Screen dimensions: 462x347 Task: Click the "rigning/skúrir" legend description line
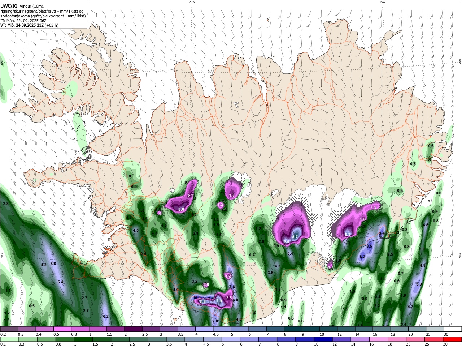[42, 11]
